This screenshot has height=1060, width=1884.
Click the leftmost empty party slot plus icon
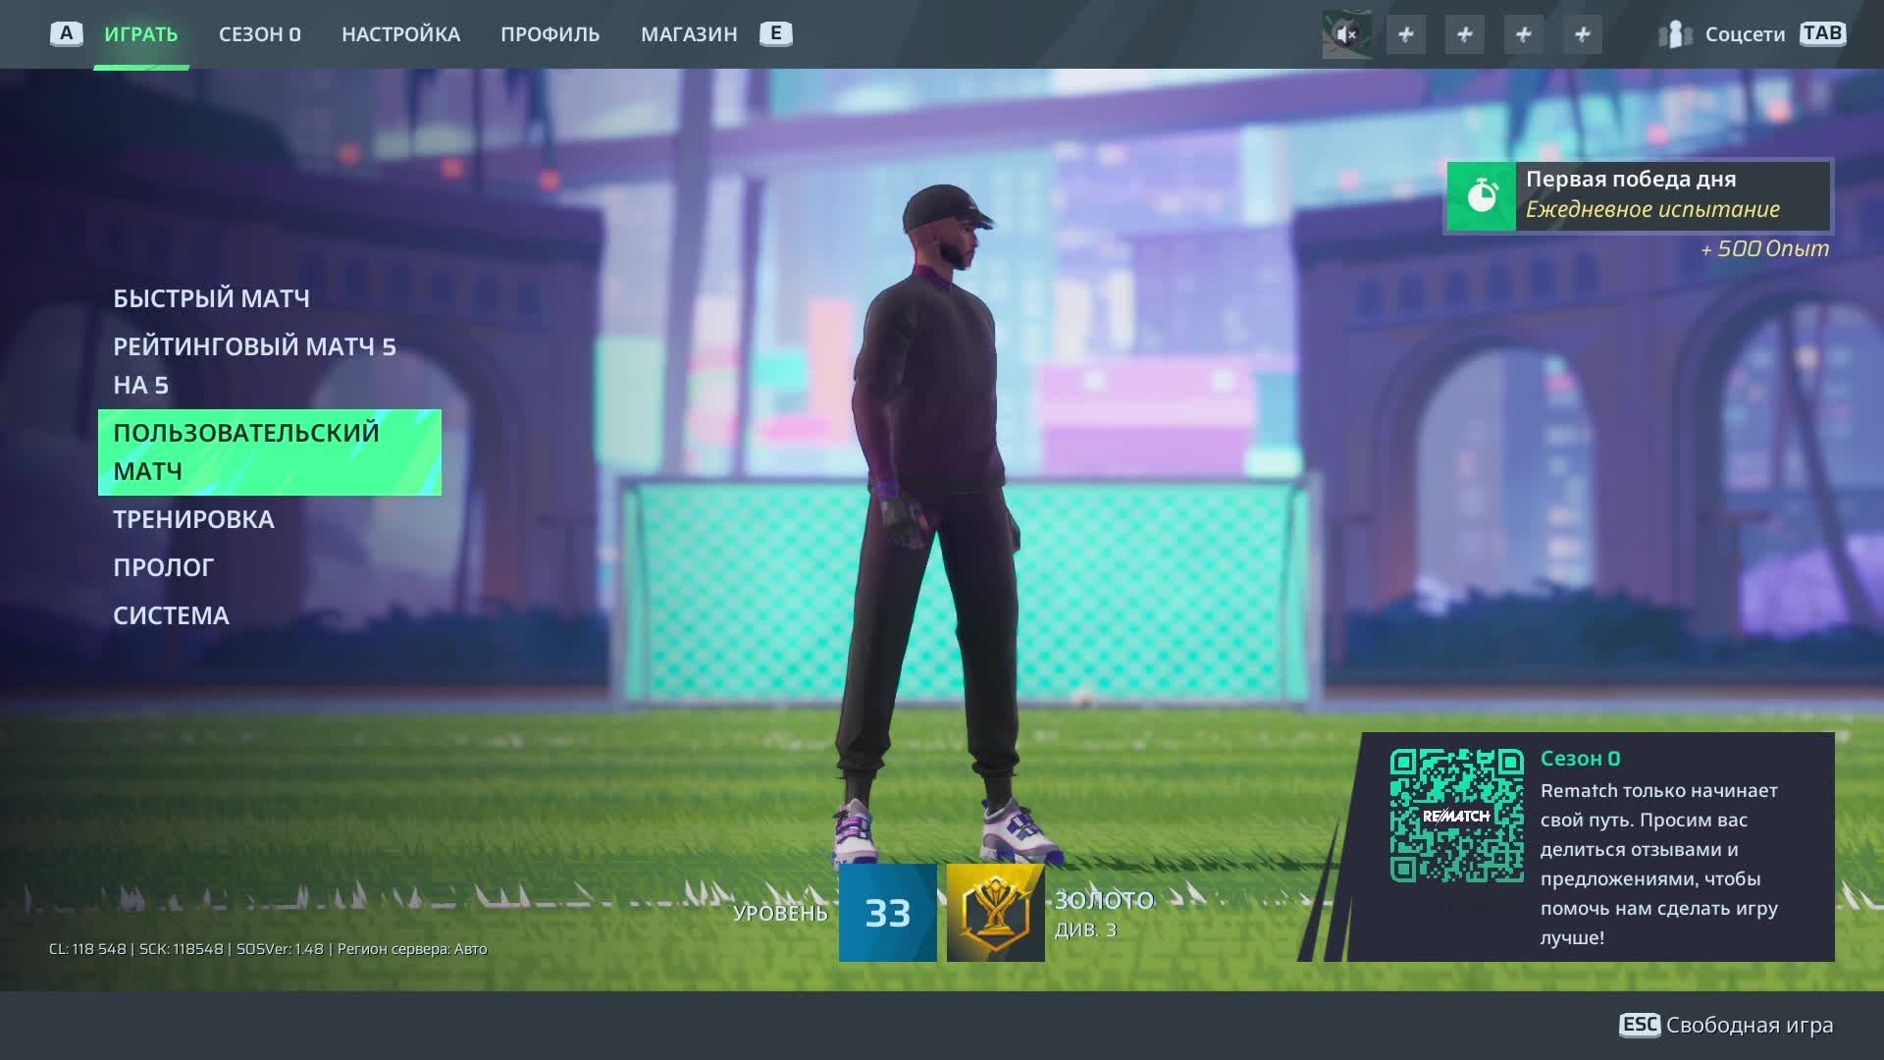click(x=1406, y=34)
